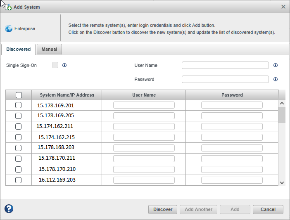
Task: Select the checkbox for 15.178.169.201
Action: (19, 105)
